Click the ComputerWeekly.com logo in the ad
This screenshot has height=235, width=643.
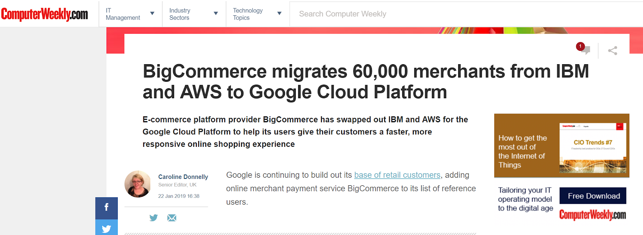click(x=593, y=215)
